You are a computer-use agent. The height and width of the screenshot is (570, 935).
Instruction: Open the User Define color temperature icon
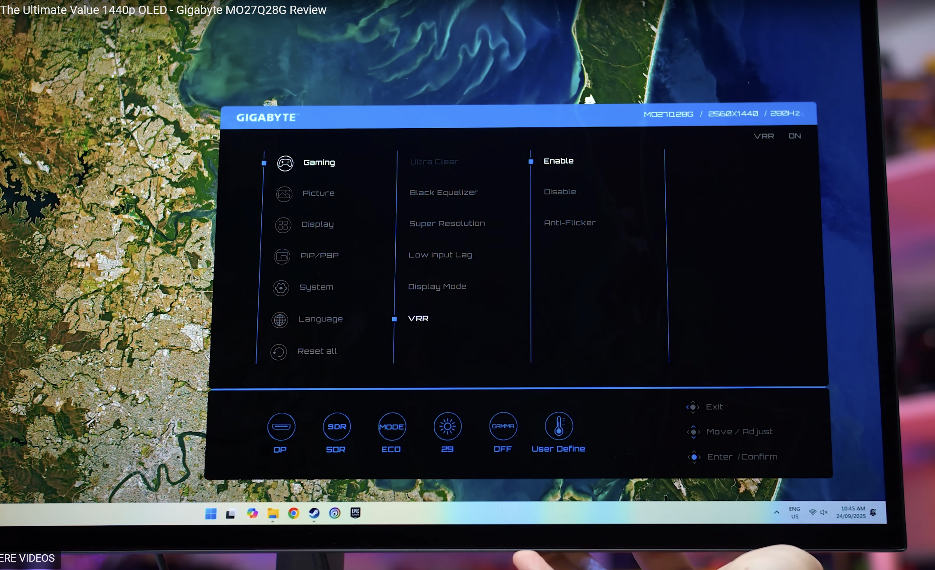pos(559,426)
